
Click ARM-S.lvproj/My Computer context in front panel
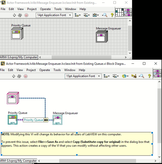19,57
